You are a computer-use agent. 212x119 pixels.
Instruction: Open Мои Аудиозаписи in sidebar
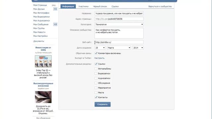(x=41, y=20)
